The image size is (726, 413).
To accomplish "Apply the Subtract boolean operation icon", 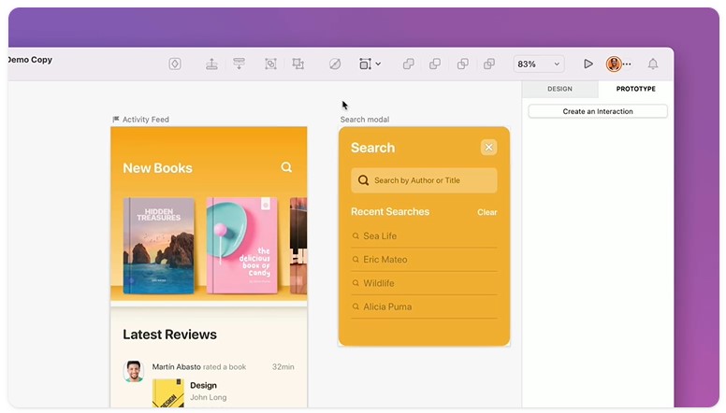I will pos(435,64).
